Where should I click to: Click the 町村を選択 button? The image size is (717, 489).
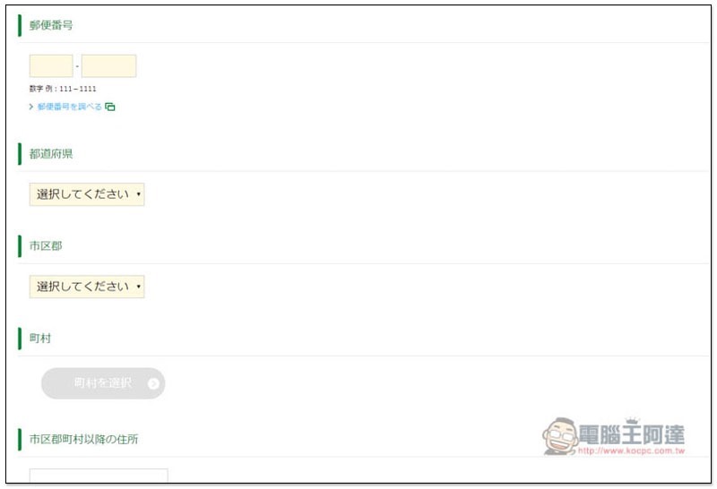point(103,384)
